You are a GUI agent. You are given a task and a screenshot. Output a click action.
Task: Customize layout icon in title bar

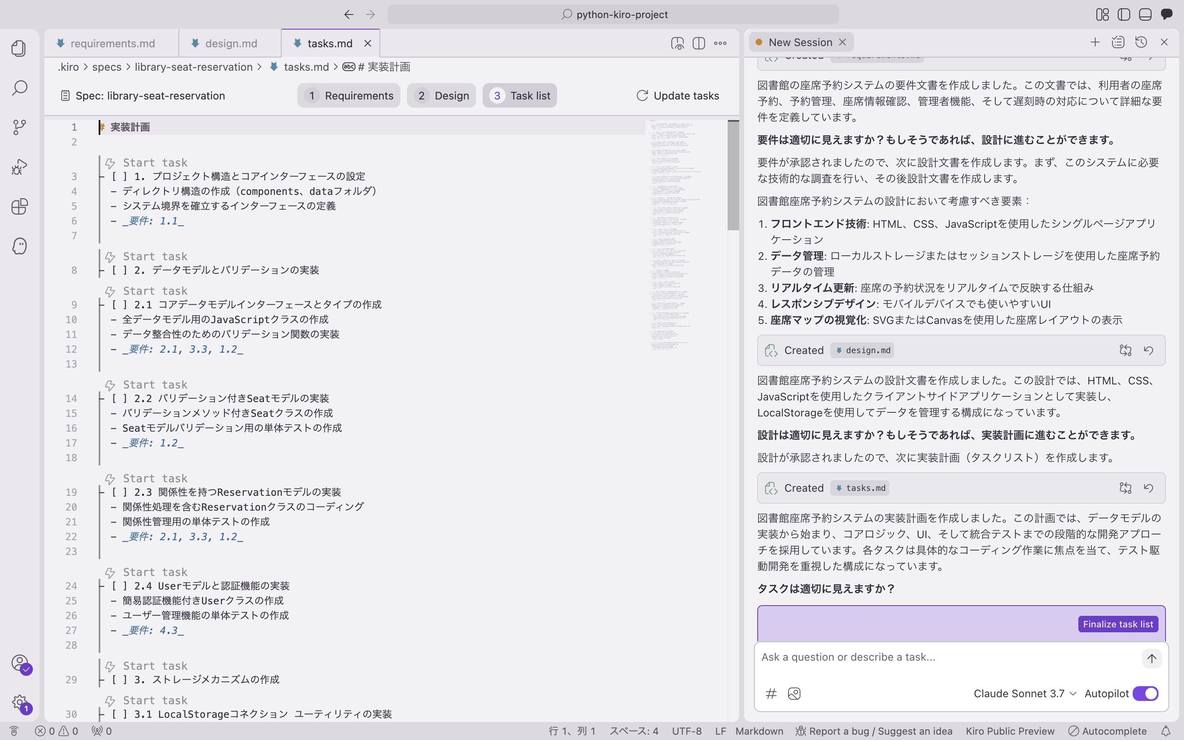coord(1102,15)
